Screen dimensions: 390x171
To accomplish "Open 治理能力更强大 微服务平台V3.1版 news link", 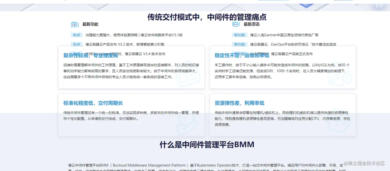I will [x=134, y=35].
